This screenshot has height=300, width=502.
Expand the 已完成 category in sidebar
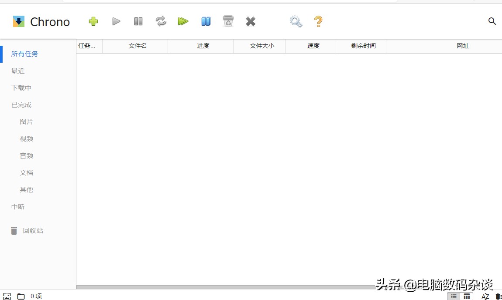pos(21,104)
